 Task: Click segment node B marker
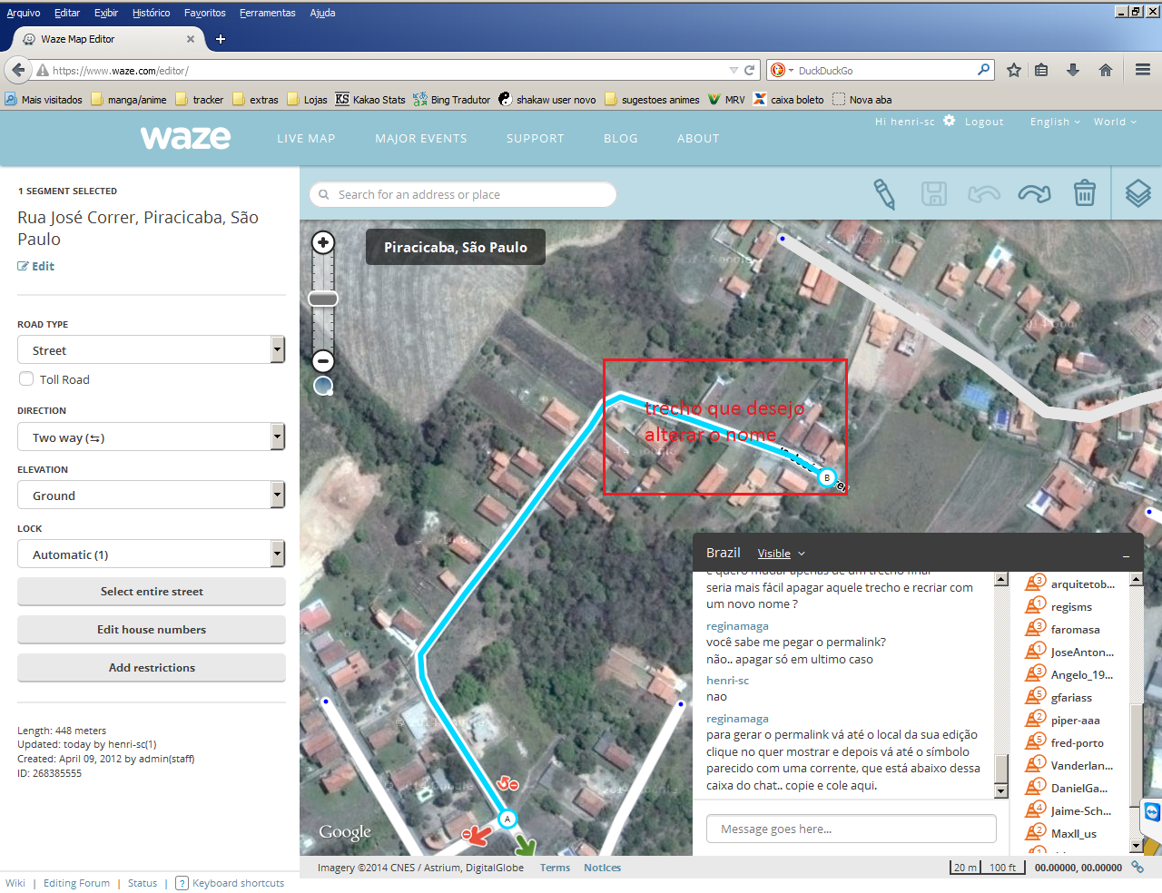point(827,477)
